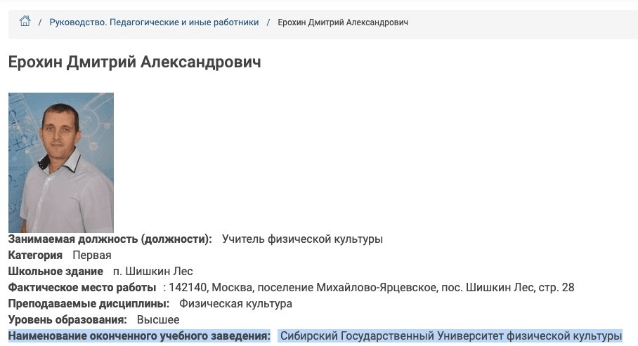
Task: Open the 'Руководство. Педагогические и иные работники' breadcrumb link
Action: click(154, 22)
